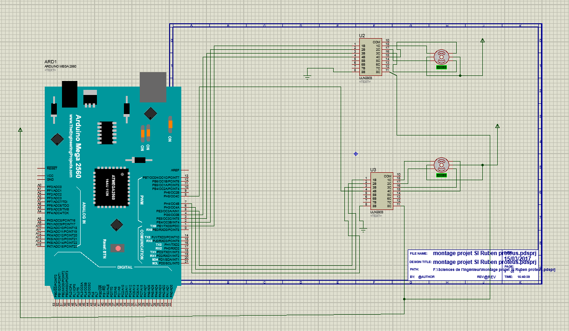Select the upper stepper motor symbol

pos(441,57)
